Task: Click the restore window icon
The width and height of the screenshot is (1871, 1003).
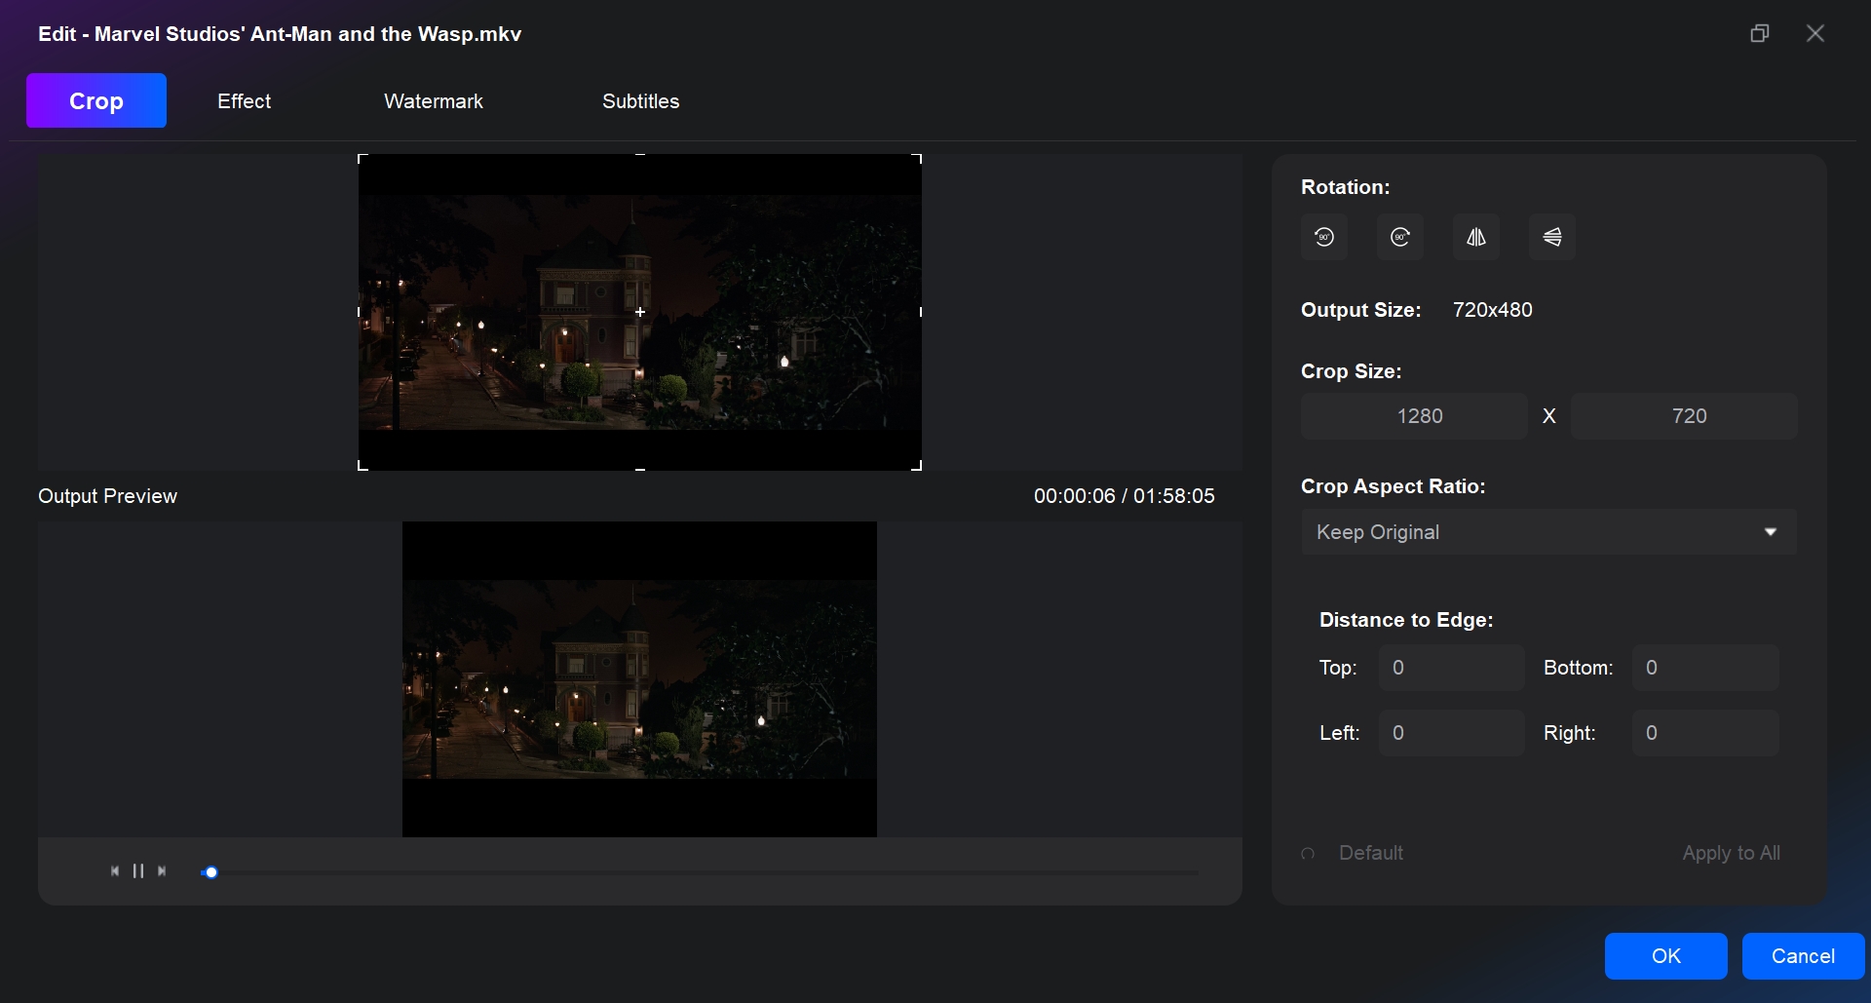Action: (1760, 32)
